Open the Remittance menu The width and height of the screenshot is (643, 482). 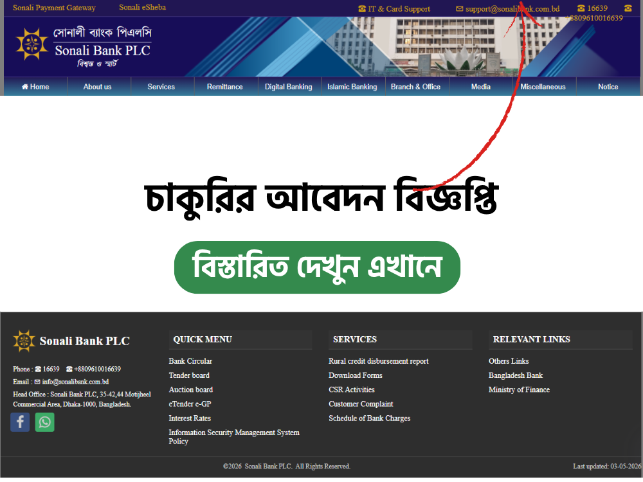(224, 87)
